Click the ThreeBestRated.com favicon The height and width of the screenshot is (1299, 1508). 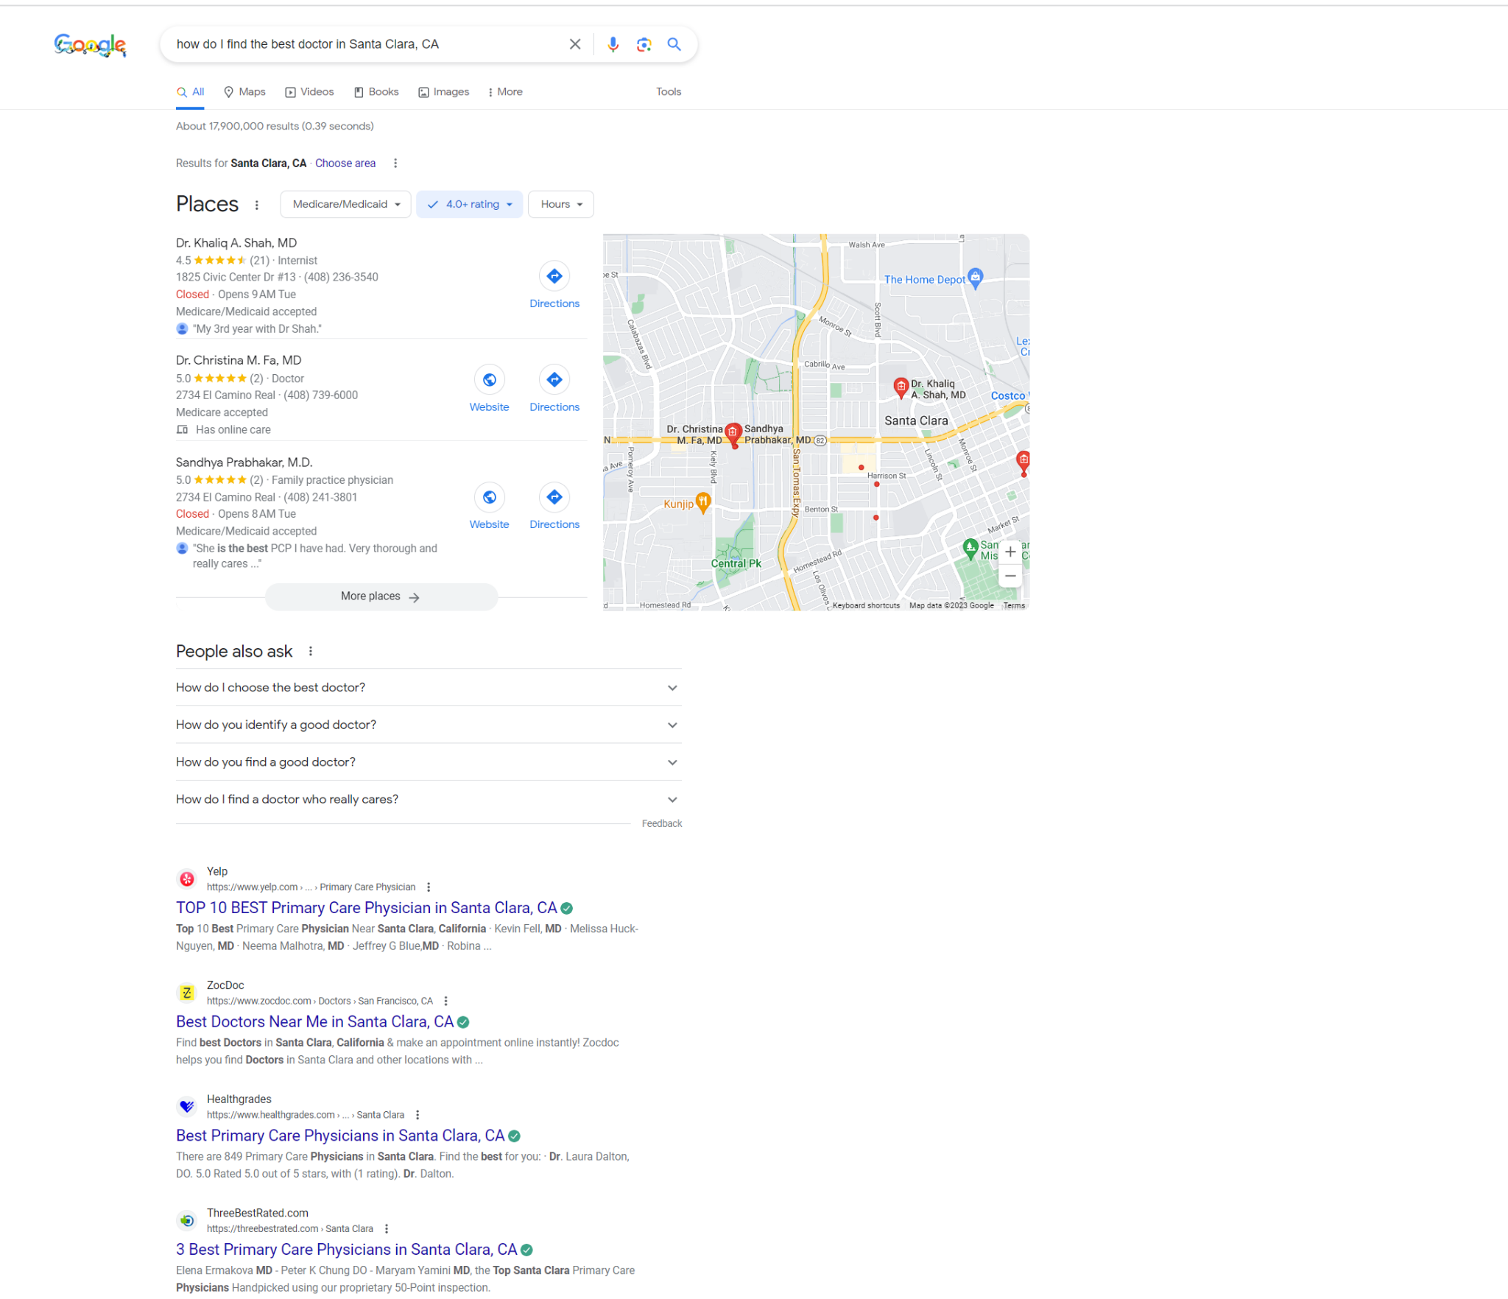pos(187,1221)
